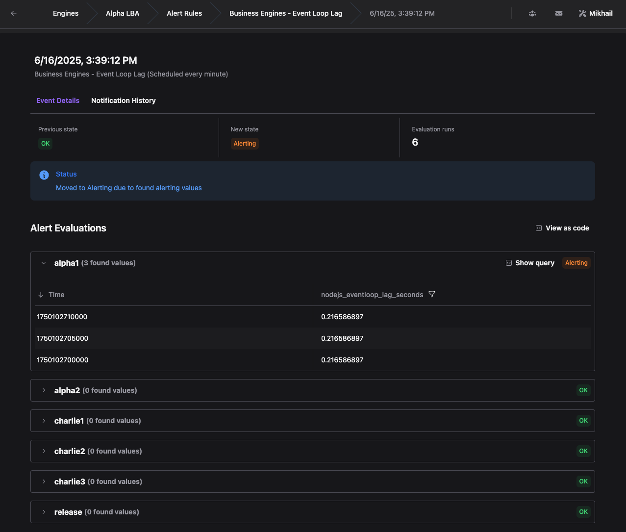
Task: Click Show query for alpha1
Action: coord(530,263)
